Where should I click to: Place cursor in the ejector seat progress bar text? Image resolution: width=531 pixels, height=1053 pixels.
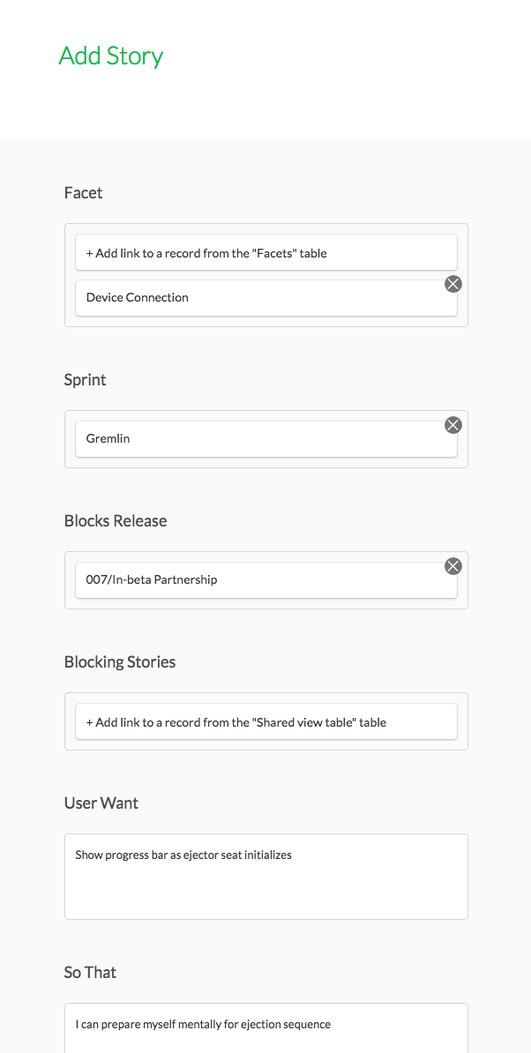coord(183,855)
